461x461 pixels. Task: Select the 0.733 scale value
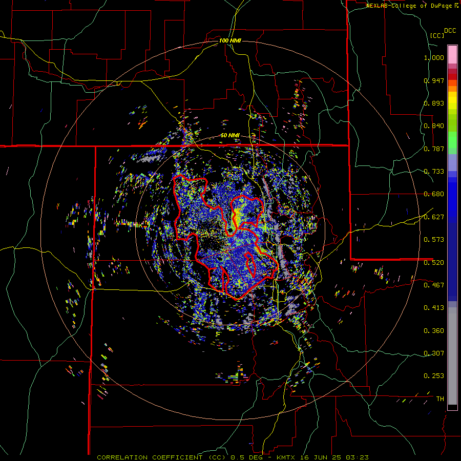[x=434, y=172]
